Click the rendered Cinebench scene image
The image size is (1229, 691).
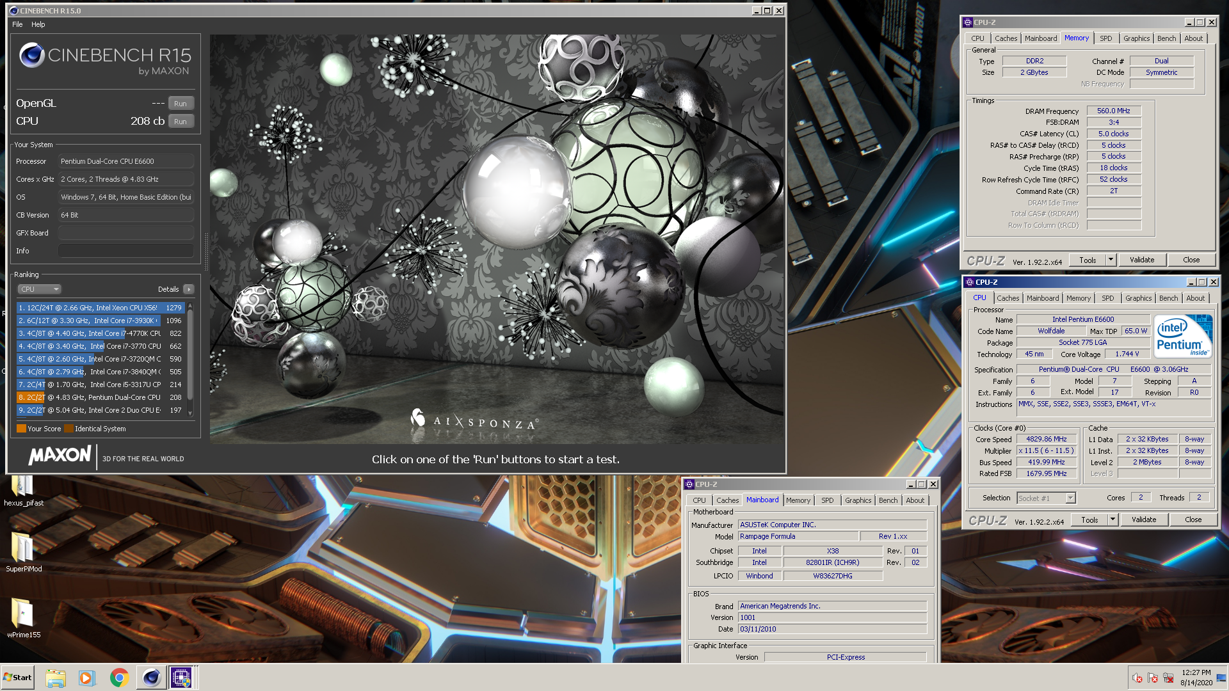tap(497, 239)
